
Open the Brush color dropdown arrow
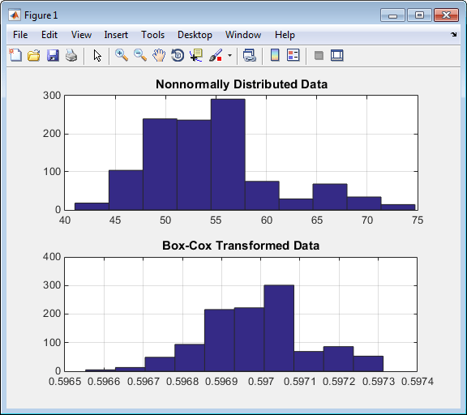[x=229, y=55]
